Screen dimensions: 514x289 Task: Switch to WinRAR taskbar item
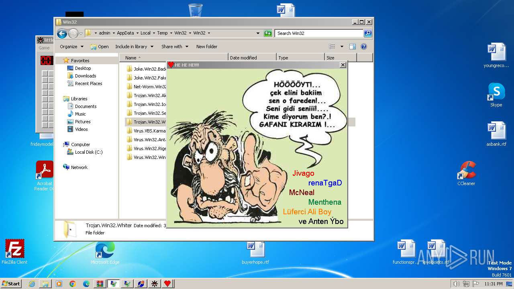click(100, 284)
